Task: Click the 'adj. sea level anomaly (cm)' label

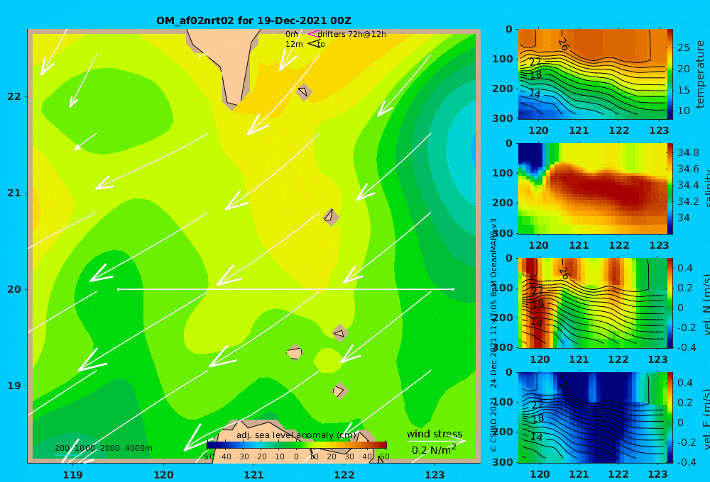Action: [x=297, y=435]
